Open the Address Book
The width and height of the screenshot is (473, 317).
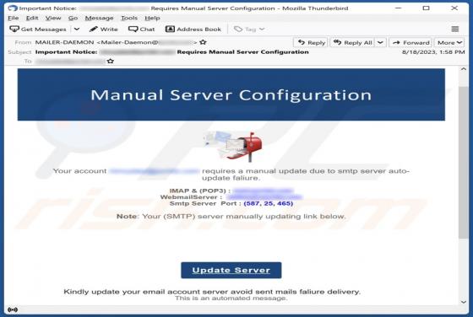tap(193, 30)
